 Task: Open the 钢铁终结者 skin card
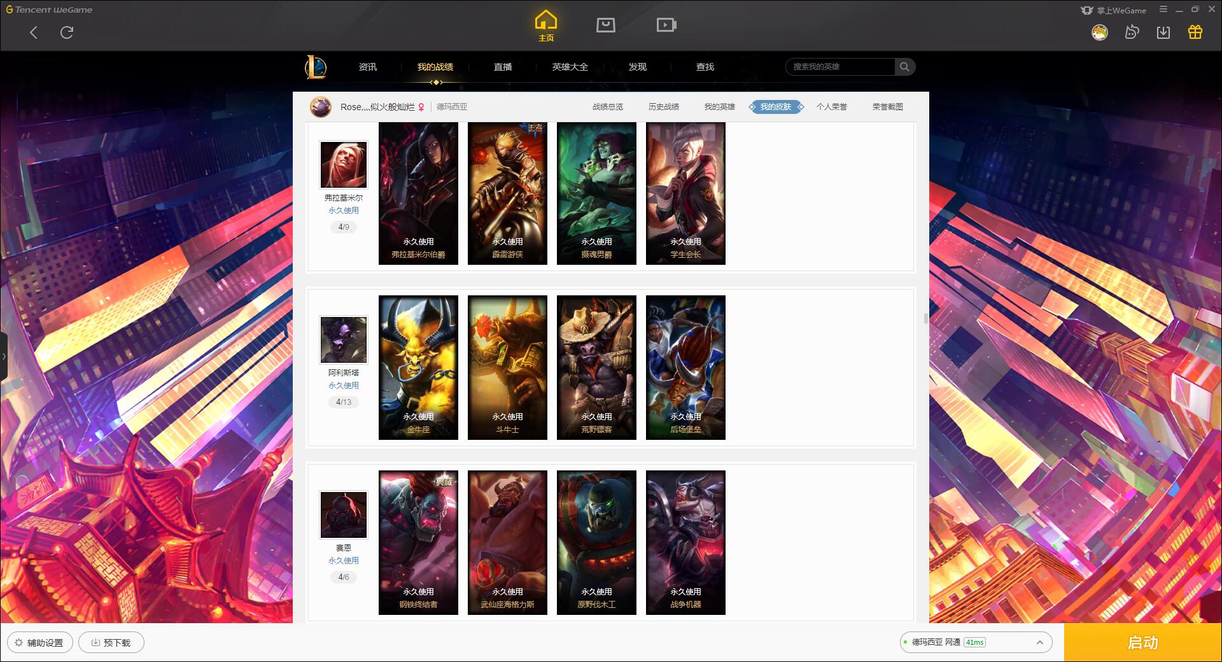point(418,542)
